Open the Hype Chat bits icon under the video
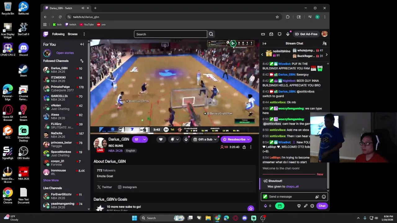The image size is (397, 223). click(186, 139)
